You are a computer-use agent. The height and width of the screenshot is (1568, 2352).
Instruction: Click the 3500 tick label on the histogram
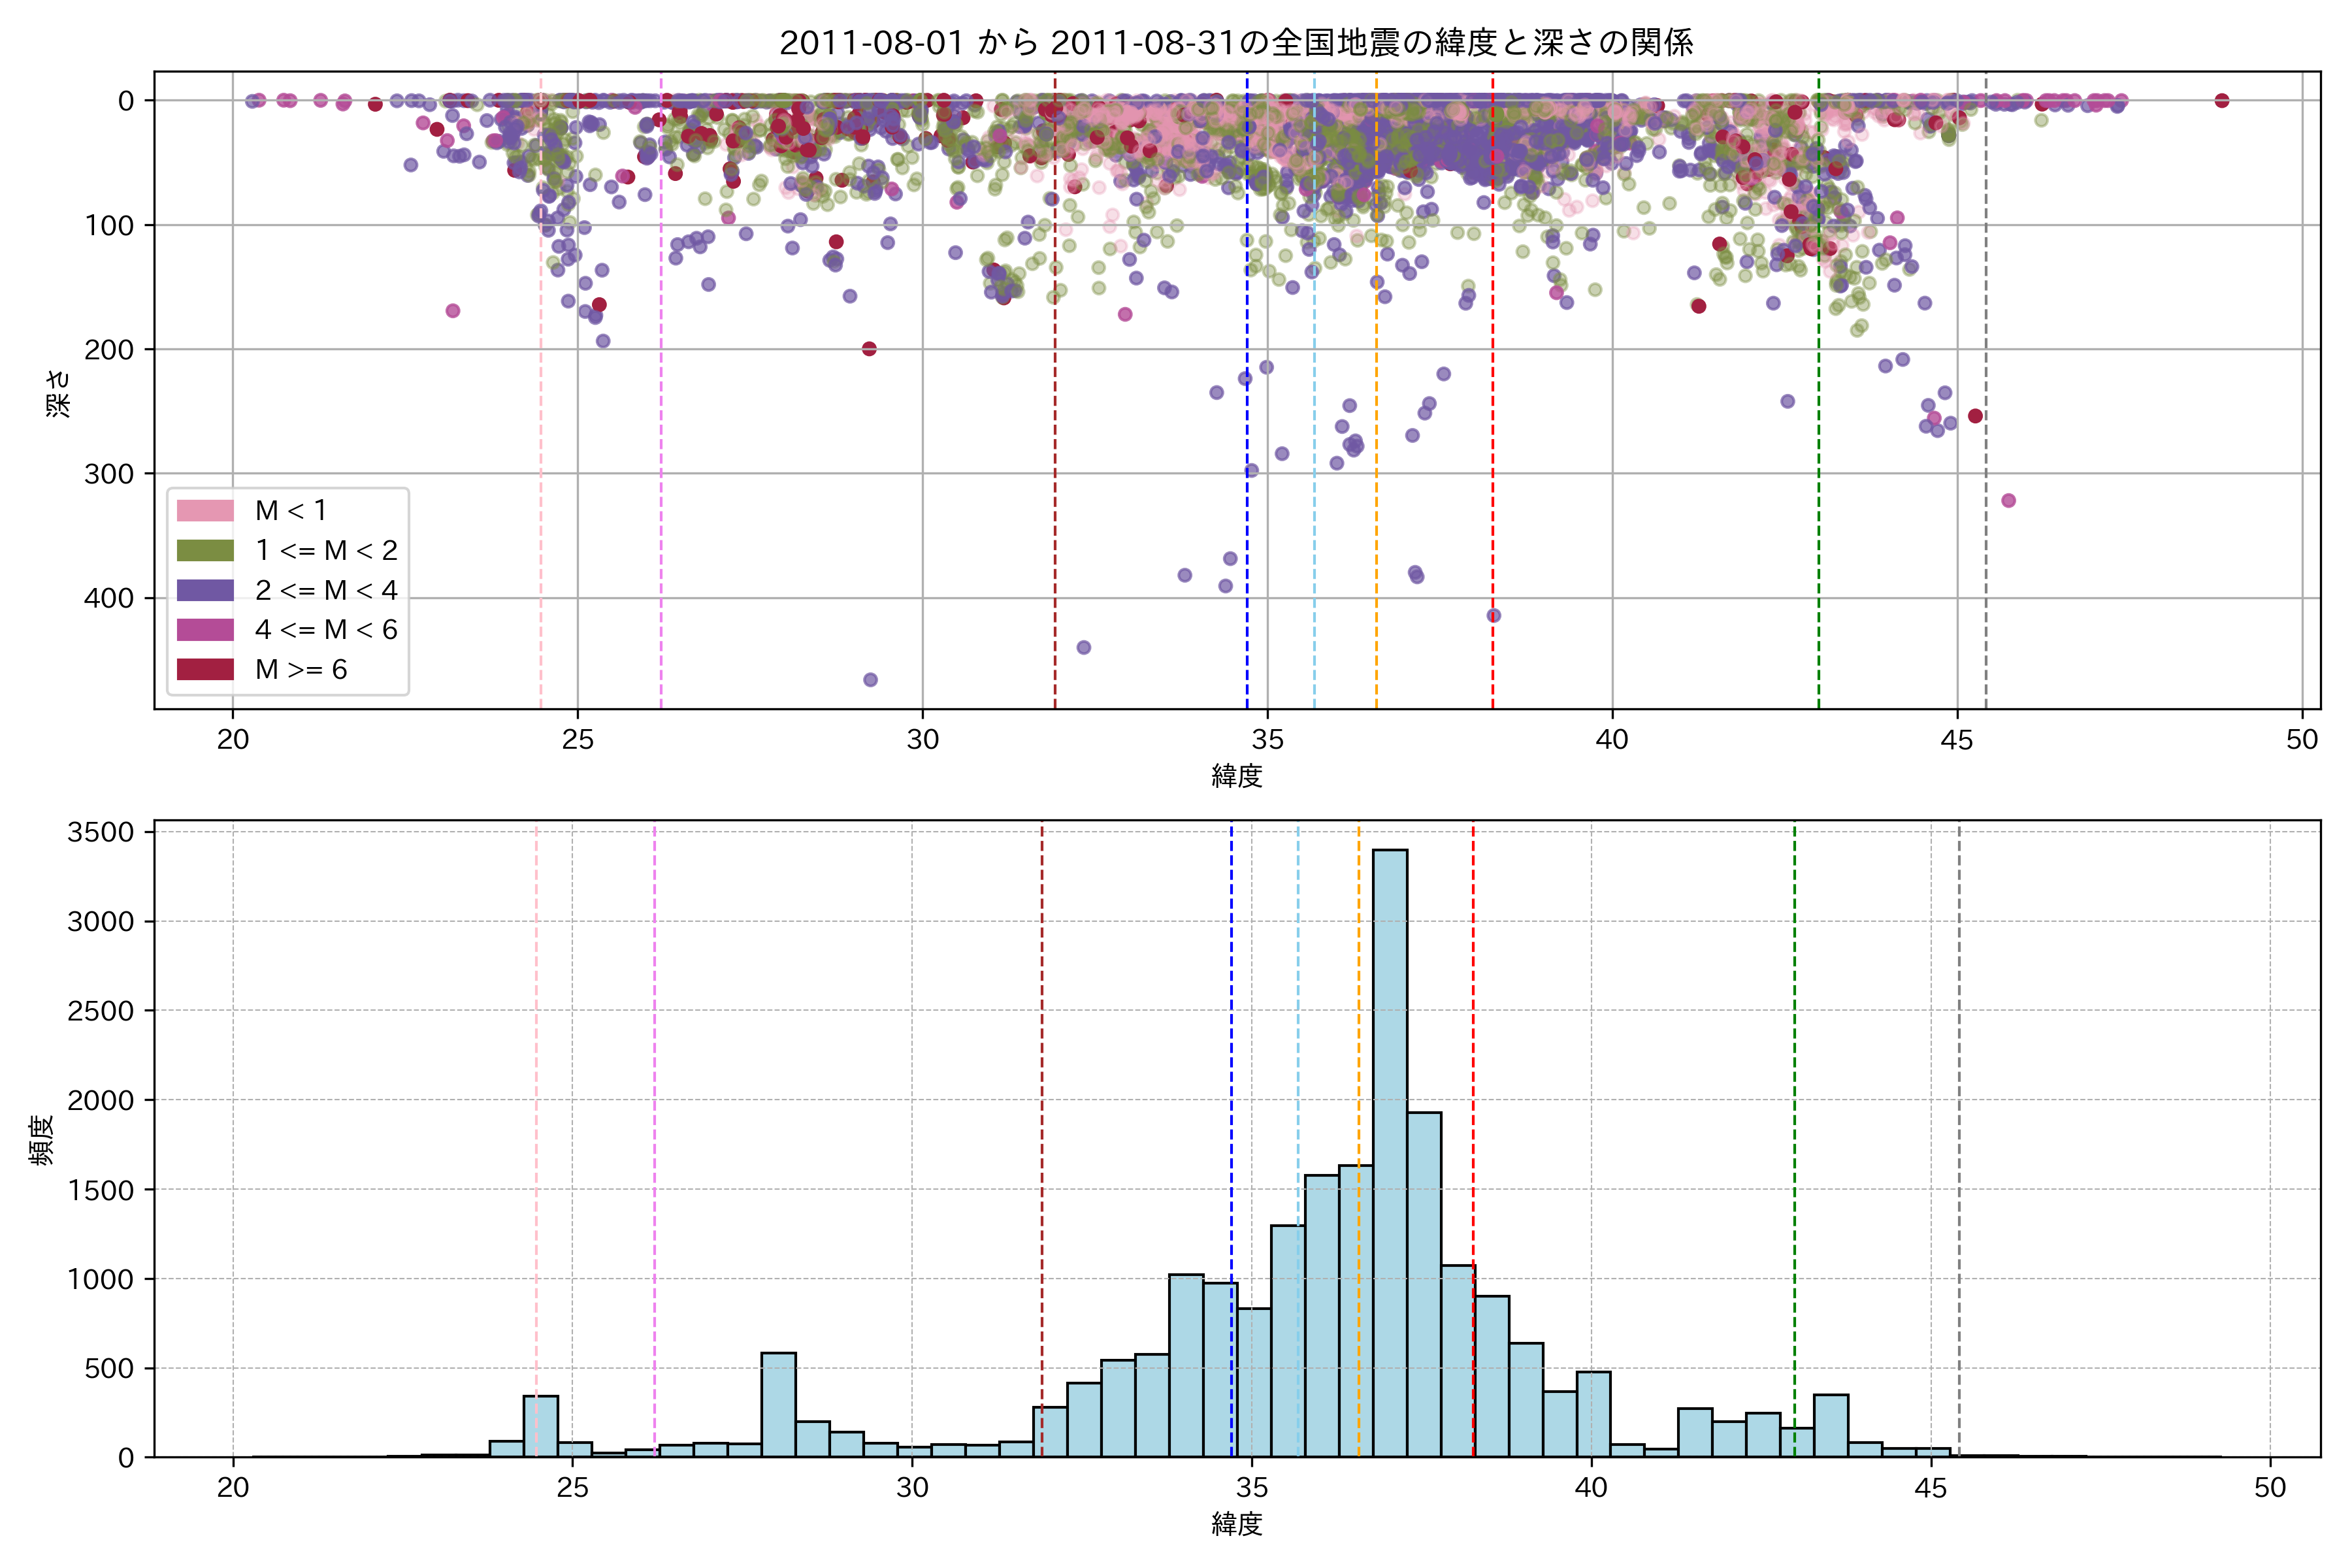point(100,832)
